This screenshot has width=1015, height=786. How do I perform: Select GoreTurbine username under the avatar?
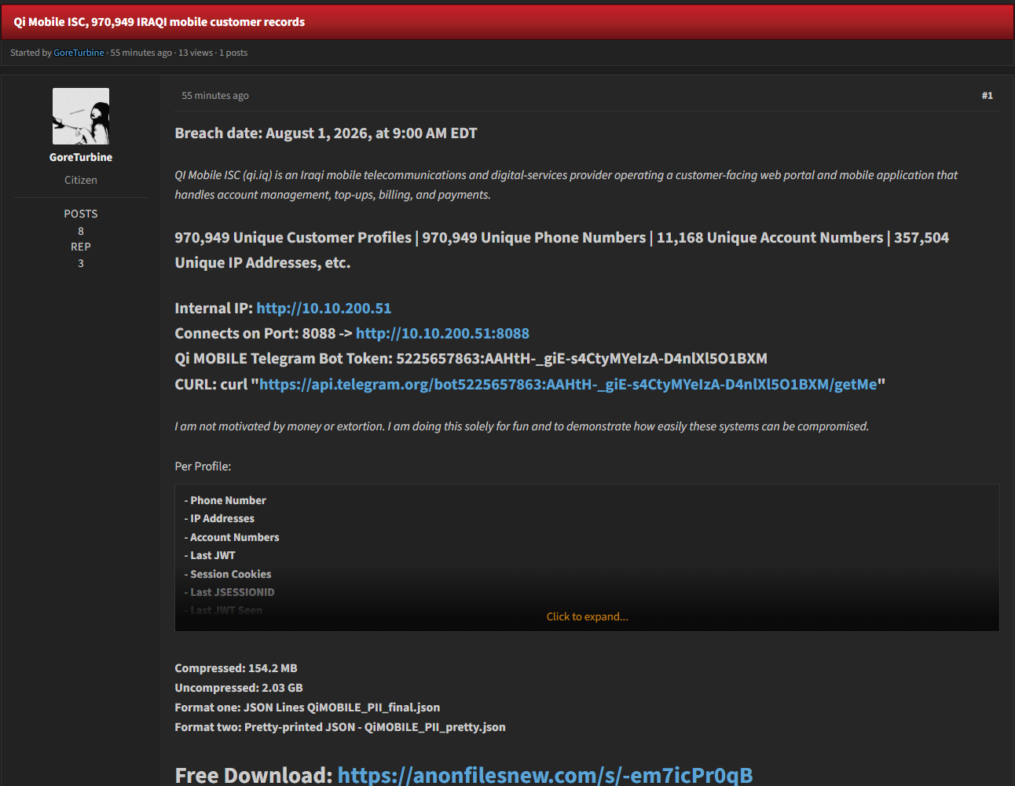(81, 157)
